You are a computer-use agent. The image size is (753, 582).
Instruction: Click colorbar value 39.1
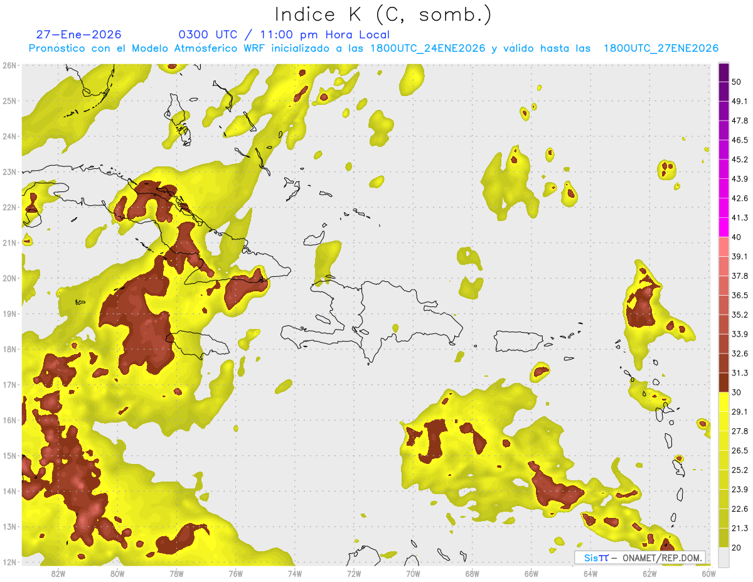[740, 257]
